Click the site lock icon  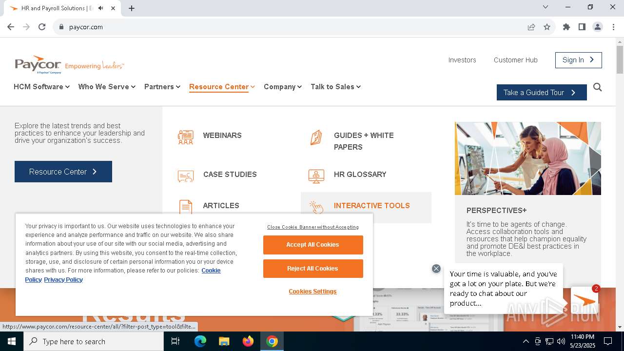[x=61, y=27]
